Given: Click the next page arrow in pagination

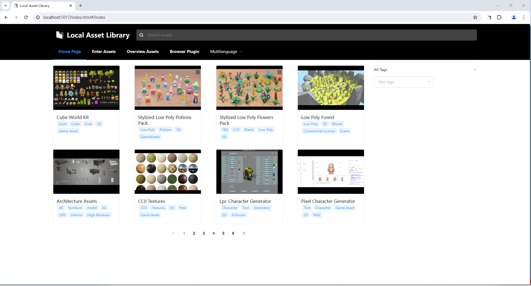Looking at the screenshot, I should tap(244, 233).
